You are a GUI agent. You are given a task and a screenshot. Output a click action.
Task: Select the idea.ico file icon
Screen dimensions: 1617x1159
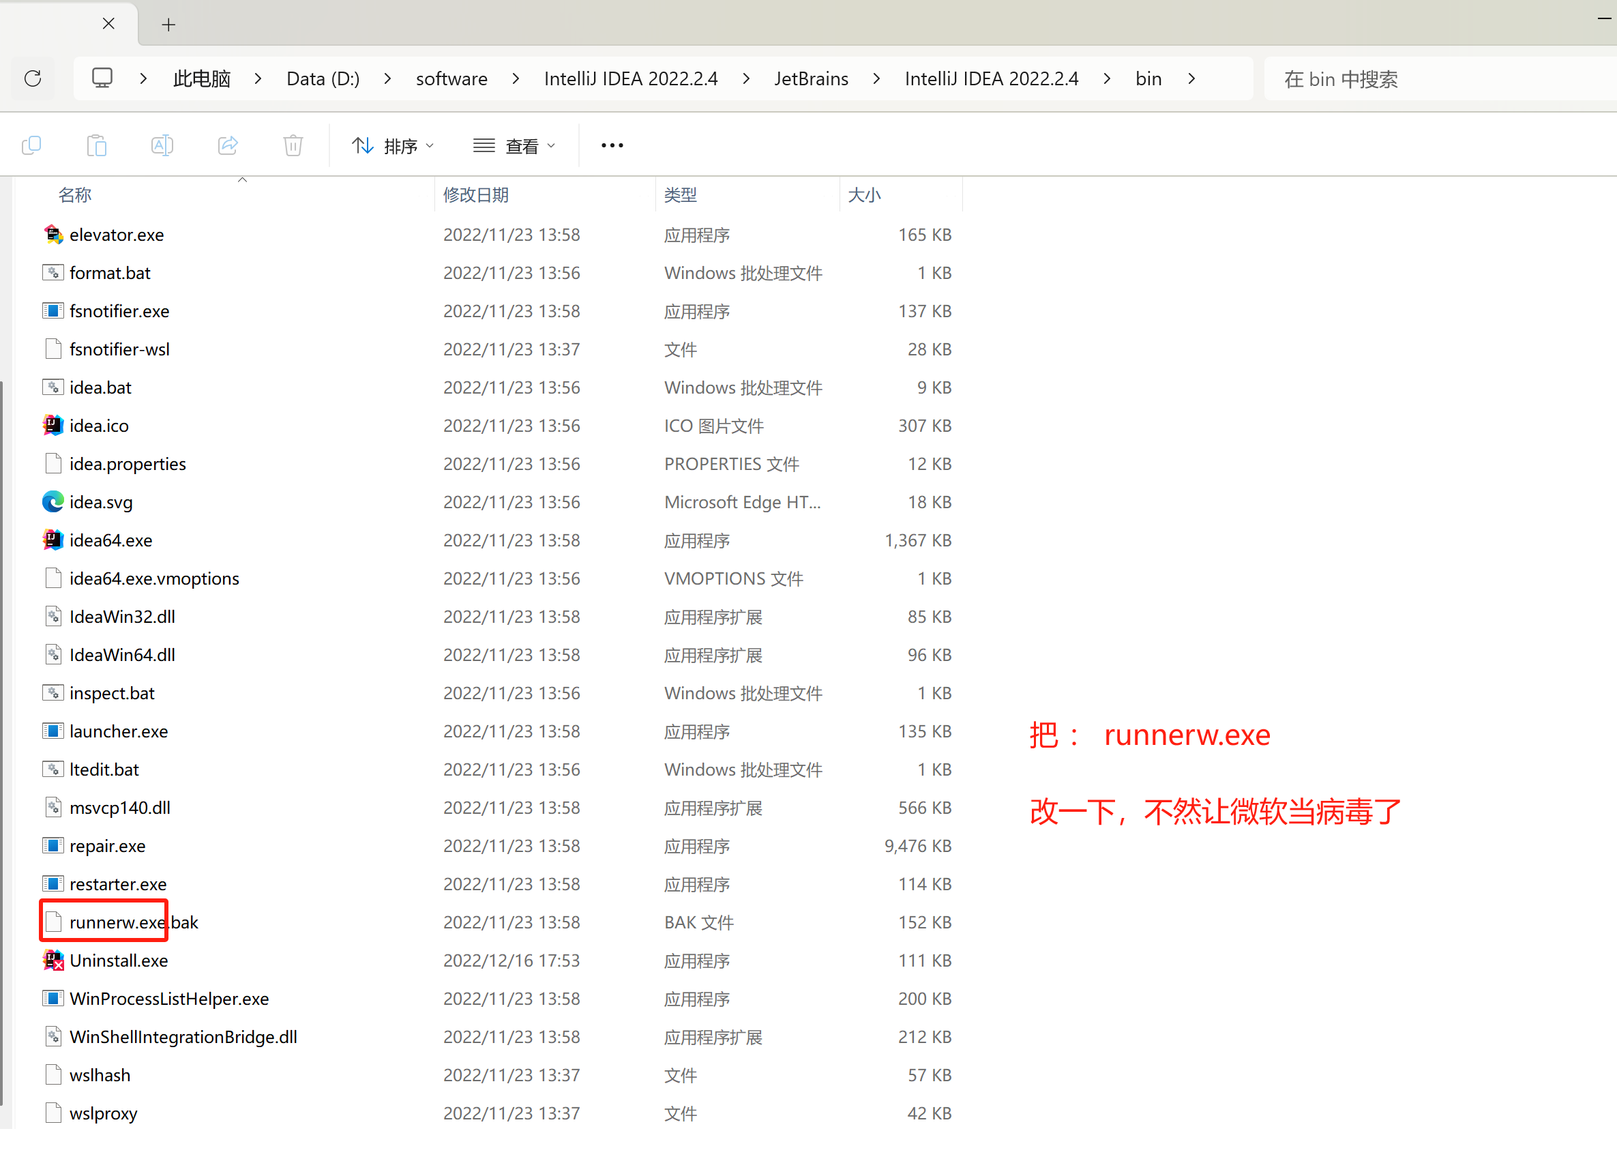point(53,425)
